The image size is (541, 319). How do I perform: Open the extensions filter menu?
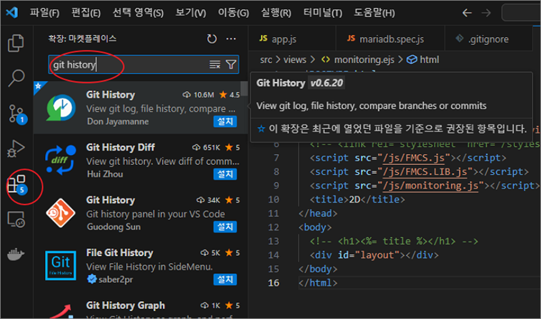tap(231, 65)
